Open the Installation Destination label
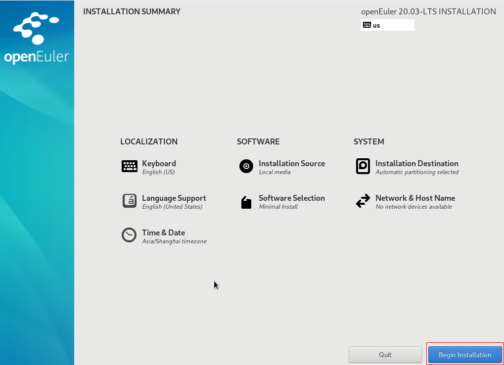Screen dimensions: 504x365 click(416, 164)
